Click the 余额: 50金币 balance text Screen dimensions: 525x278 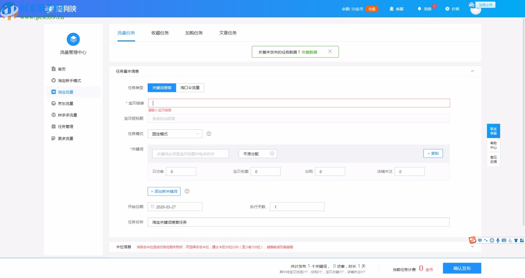click(352, 9)
